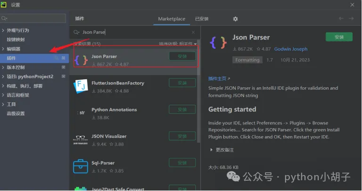Switch to the Marketplace tab
This screenshot has width=362, height=191.
click(172, 19)
